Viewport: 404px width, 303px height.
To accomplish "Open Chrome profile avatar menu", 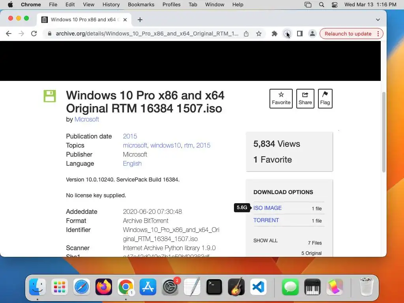I will tap(312, 34).
